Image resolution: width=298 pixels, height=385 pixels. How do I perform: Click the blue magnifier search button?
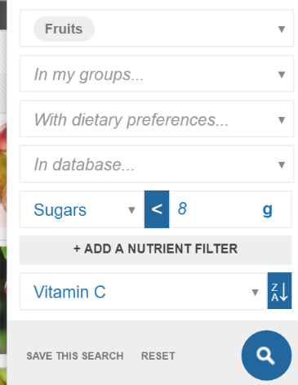tap(266, 356)
